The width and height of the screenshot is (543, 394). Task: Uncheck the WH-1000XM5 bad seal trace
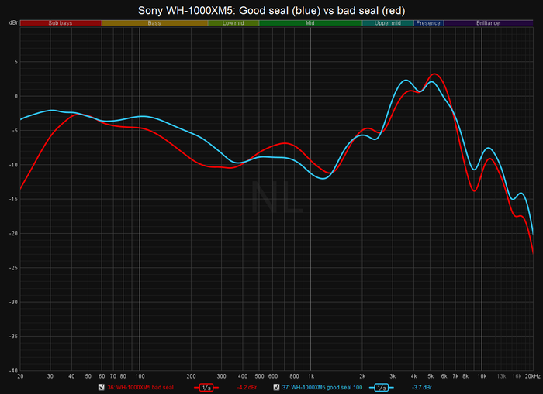pyautogui.click(x=102, y=386)
